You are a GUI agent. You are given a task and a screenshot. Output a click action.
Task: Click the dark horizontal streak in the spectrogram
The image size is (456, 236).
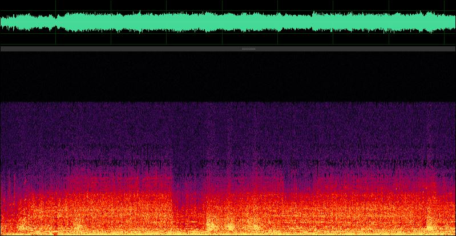[x=114, y=163]
